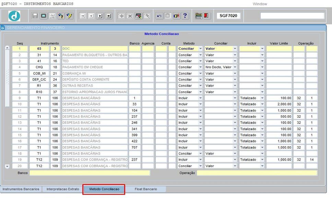Open the Totalizado dropdown in Seq 17 row
The image size is (332, 198).
pyautogui.click(x=262, y=148)
